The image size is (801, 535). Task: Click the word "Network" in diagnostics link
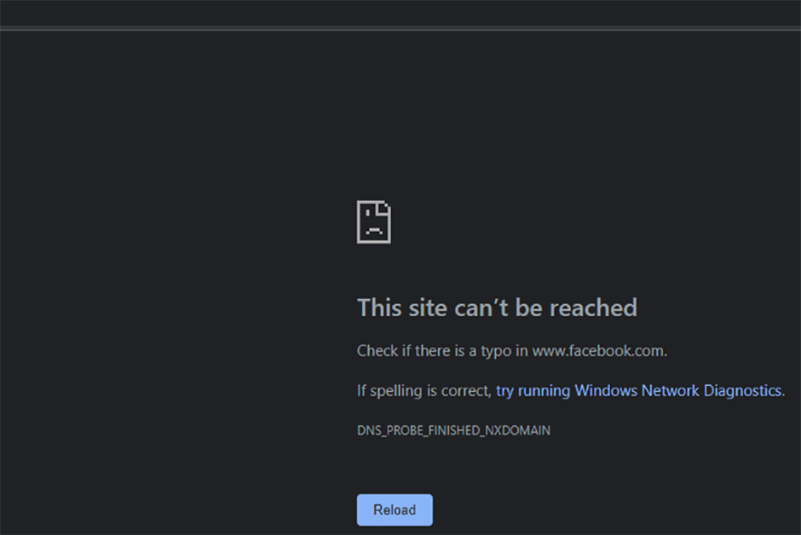[671, 390]
